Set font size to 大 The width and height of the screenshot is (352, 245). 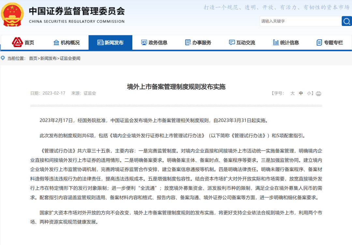pyautogui.click(x=292, y=93)
